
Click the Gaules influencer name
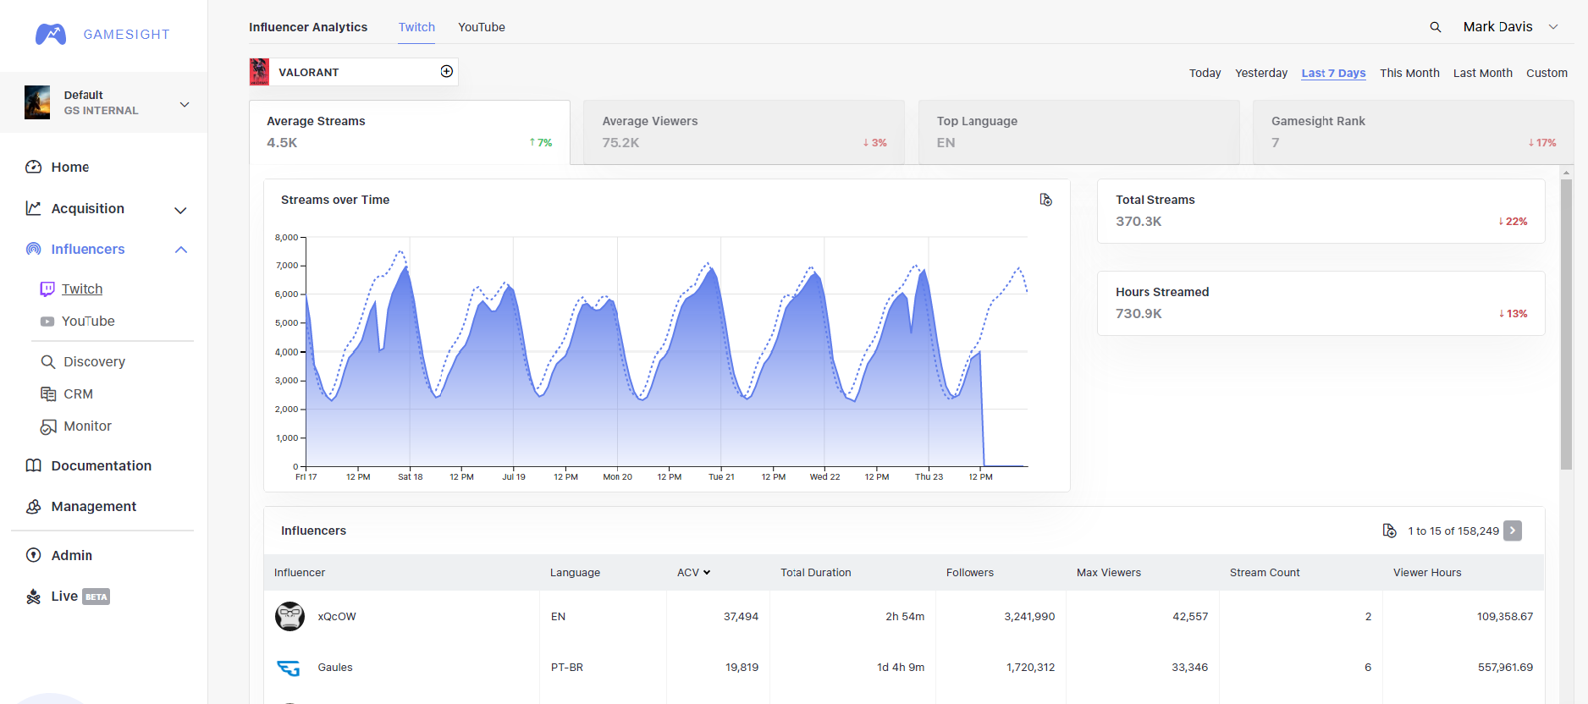[x=335, y=668]
